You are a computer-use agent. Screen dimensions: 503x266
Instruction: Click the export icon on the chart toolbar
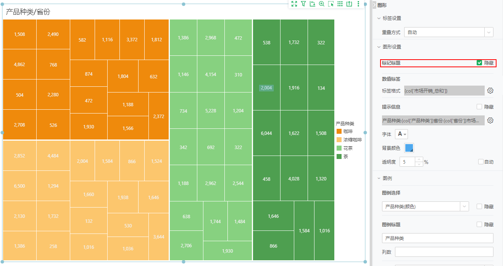click(x=349, y=4)
